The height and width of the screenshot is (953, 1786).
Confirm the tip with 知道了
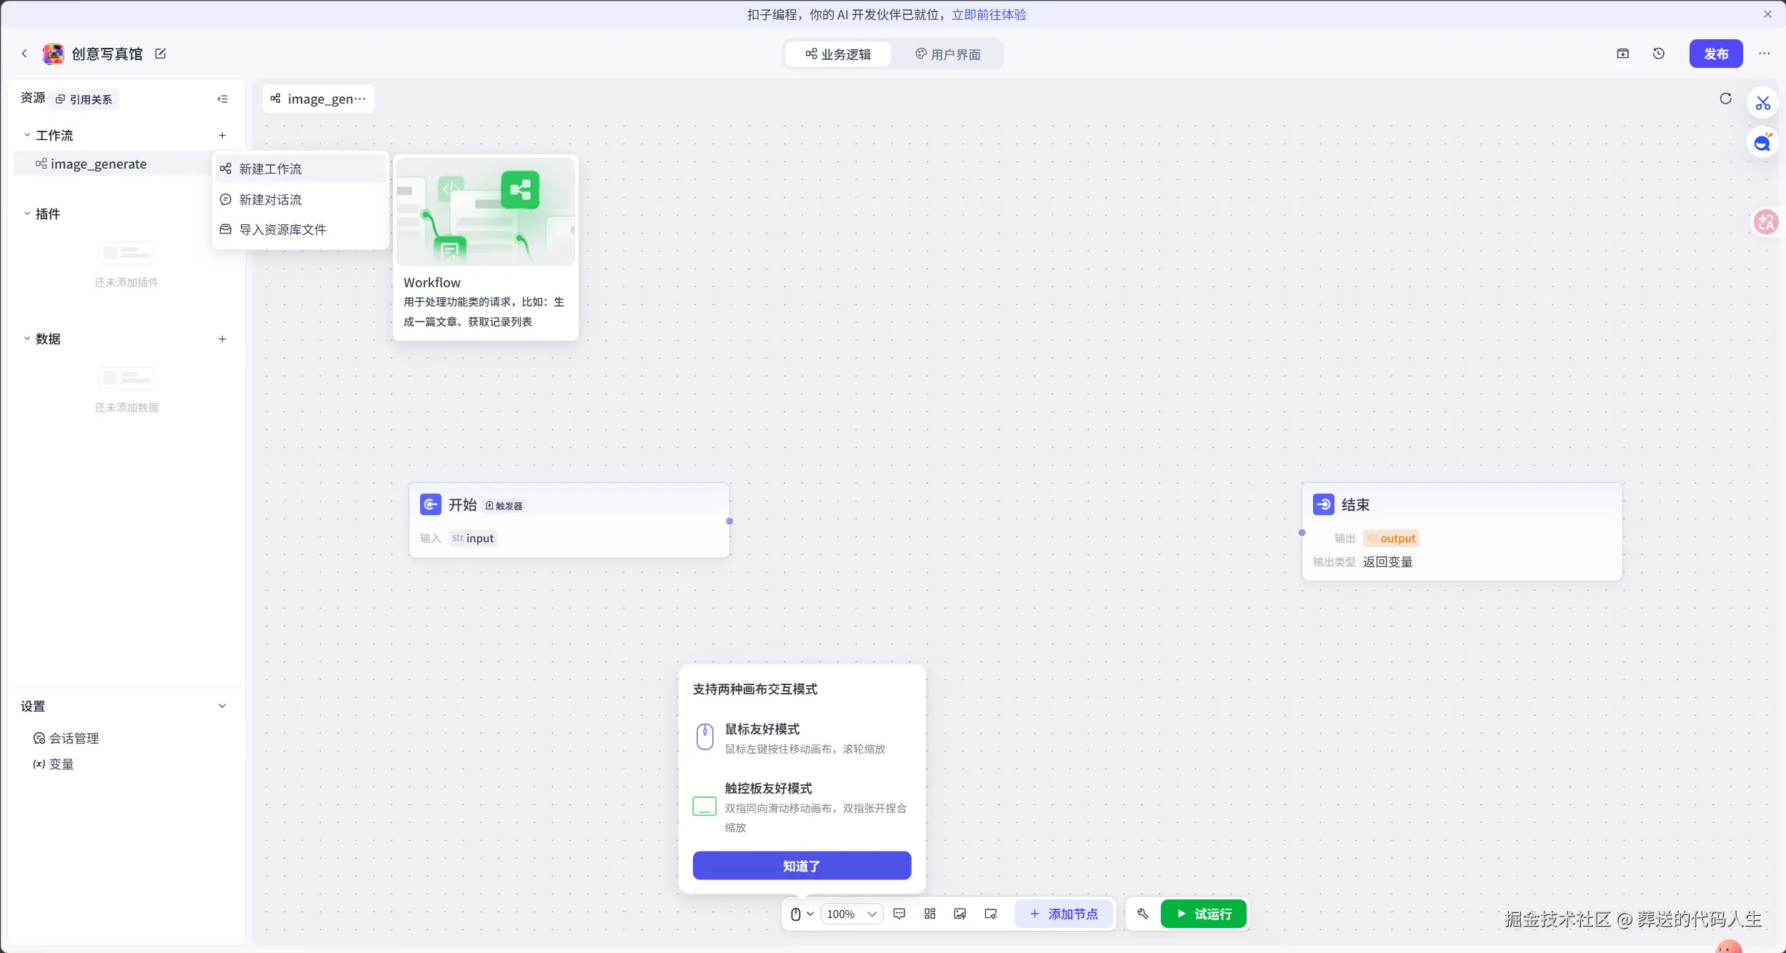pos(802,865)
